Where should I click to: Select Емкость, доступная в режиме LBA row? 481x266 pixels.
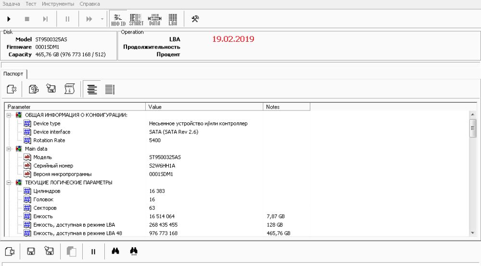157,225
